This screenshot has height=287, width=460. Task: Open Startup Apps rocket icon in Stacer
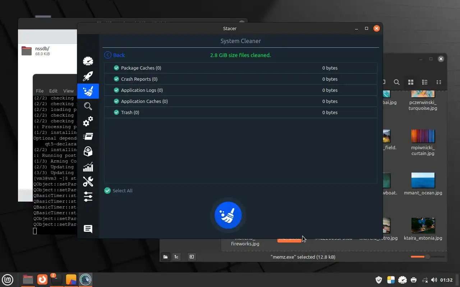[88, 76]
